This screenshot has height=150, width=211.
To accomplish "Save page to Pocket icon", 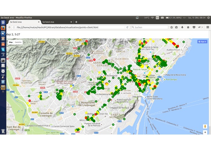I will (194, 27).
